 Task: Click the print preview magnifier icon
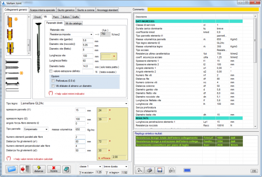(140, 170)
